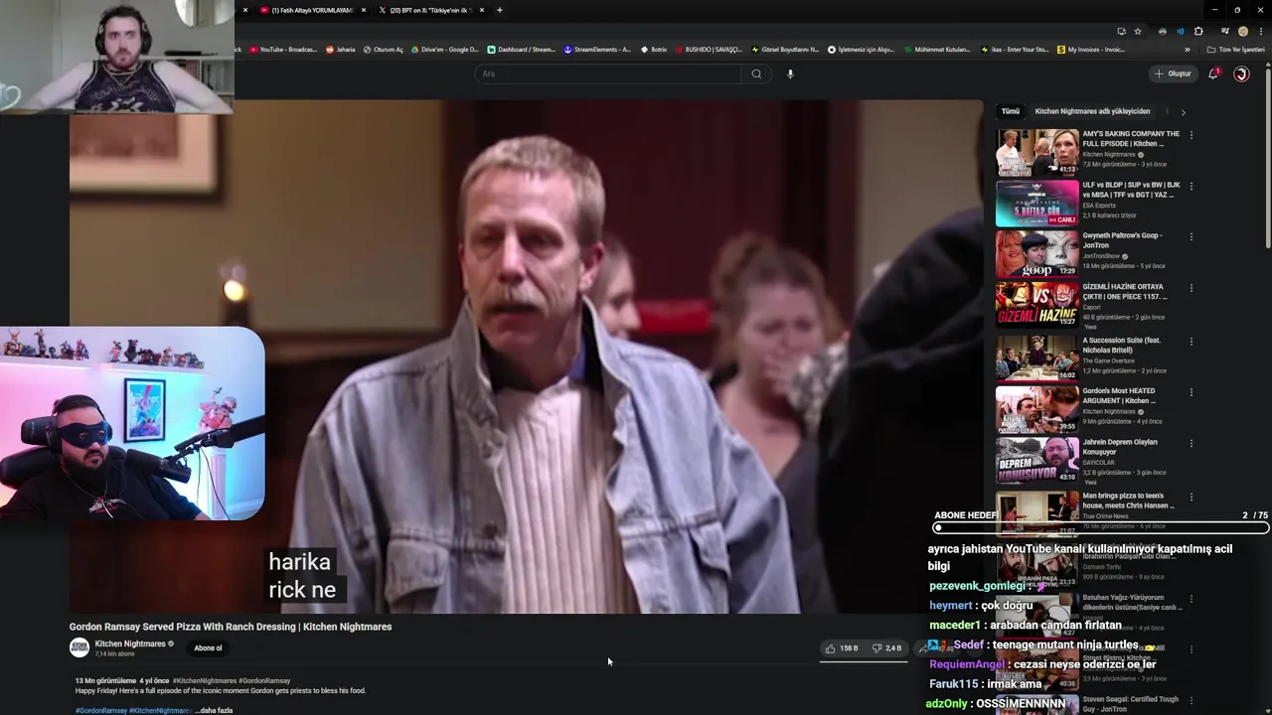Open GİZEMLİ HAZİNE One Piece thumbnail
Screen dimensions: 1272x715
(1036, 305)
